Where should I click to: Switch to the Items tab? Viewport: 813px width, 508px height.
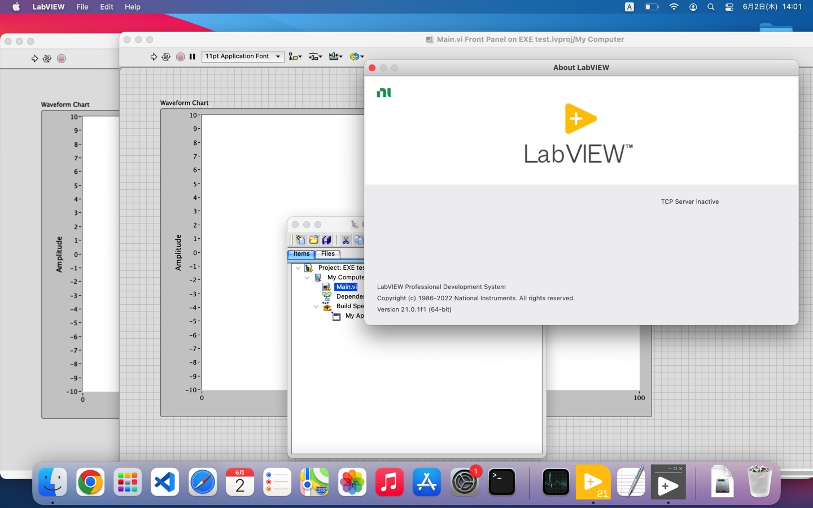301,254
